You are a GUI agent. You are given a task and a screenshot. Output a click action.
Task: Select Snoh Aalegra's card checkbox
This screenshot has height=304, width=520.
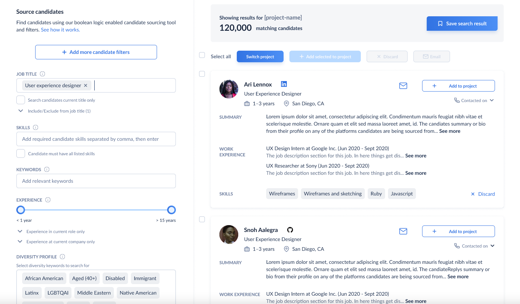(202, 219)
